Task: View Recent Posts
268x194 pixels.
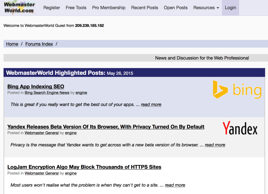Action: [144, 8]
